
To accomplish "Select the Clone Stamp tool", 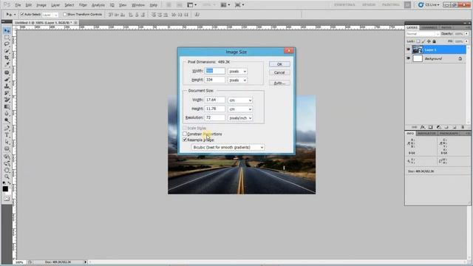I will tap(7, 86).
